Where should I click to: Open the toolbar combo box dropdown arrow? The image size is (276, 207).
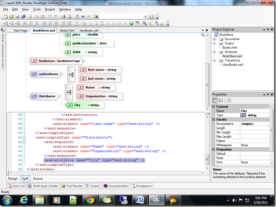145,17
